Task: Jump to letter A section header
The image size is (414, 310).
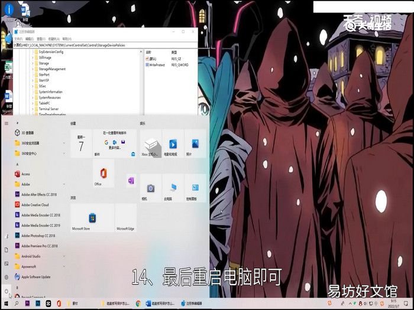Action: point(17,164)
